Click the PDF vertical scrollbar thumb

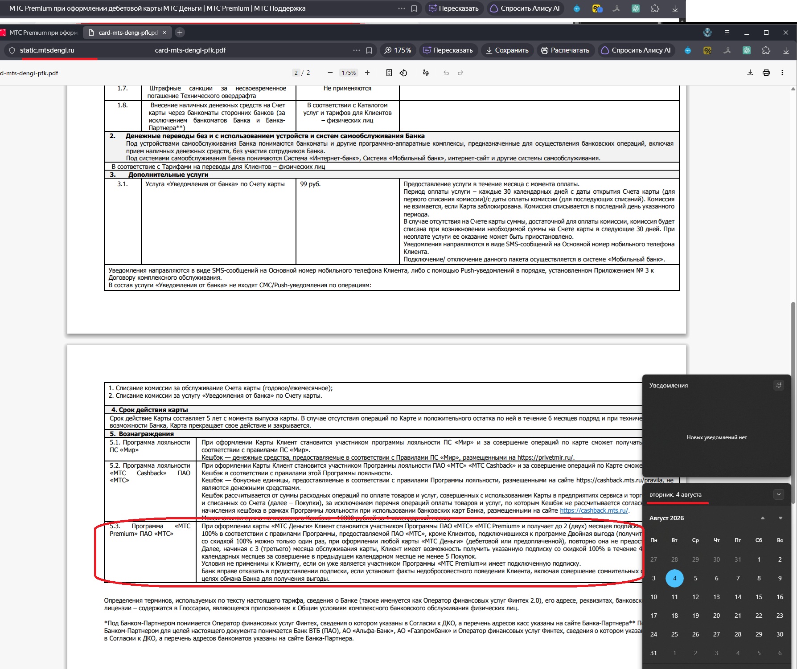(793, 403)
